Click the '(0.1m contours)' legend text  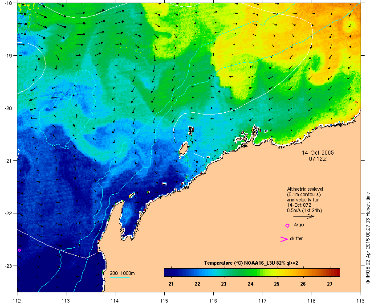(x=304, y=194)
